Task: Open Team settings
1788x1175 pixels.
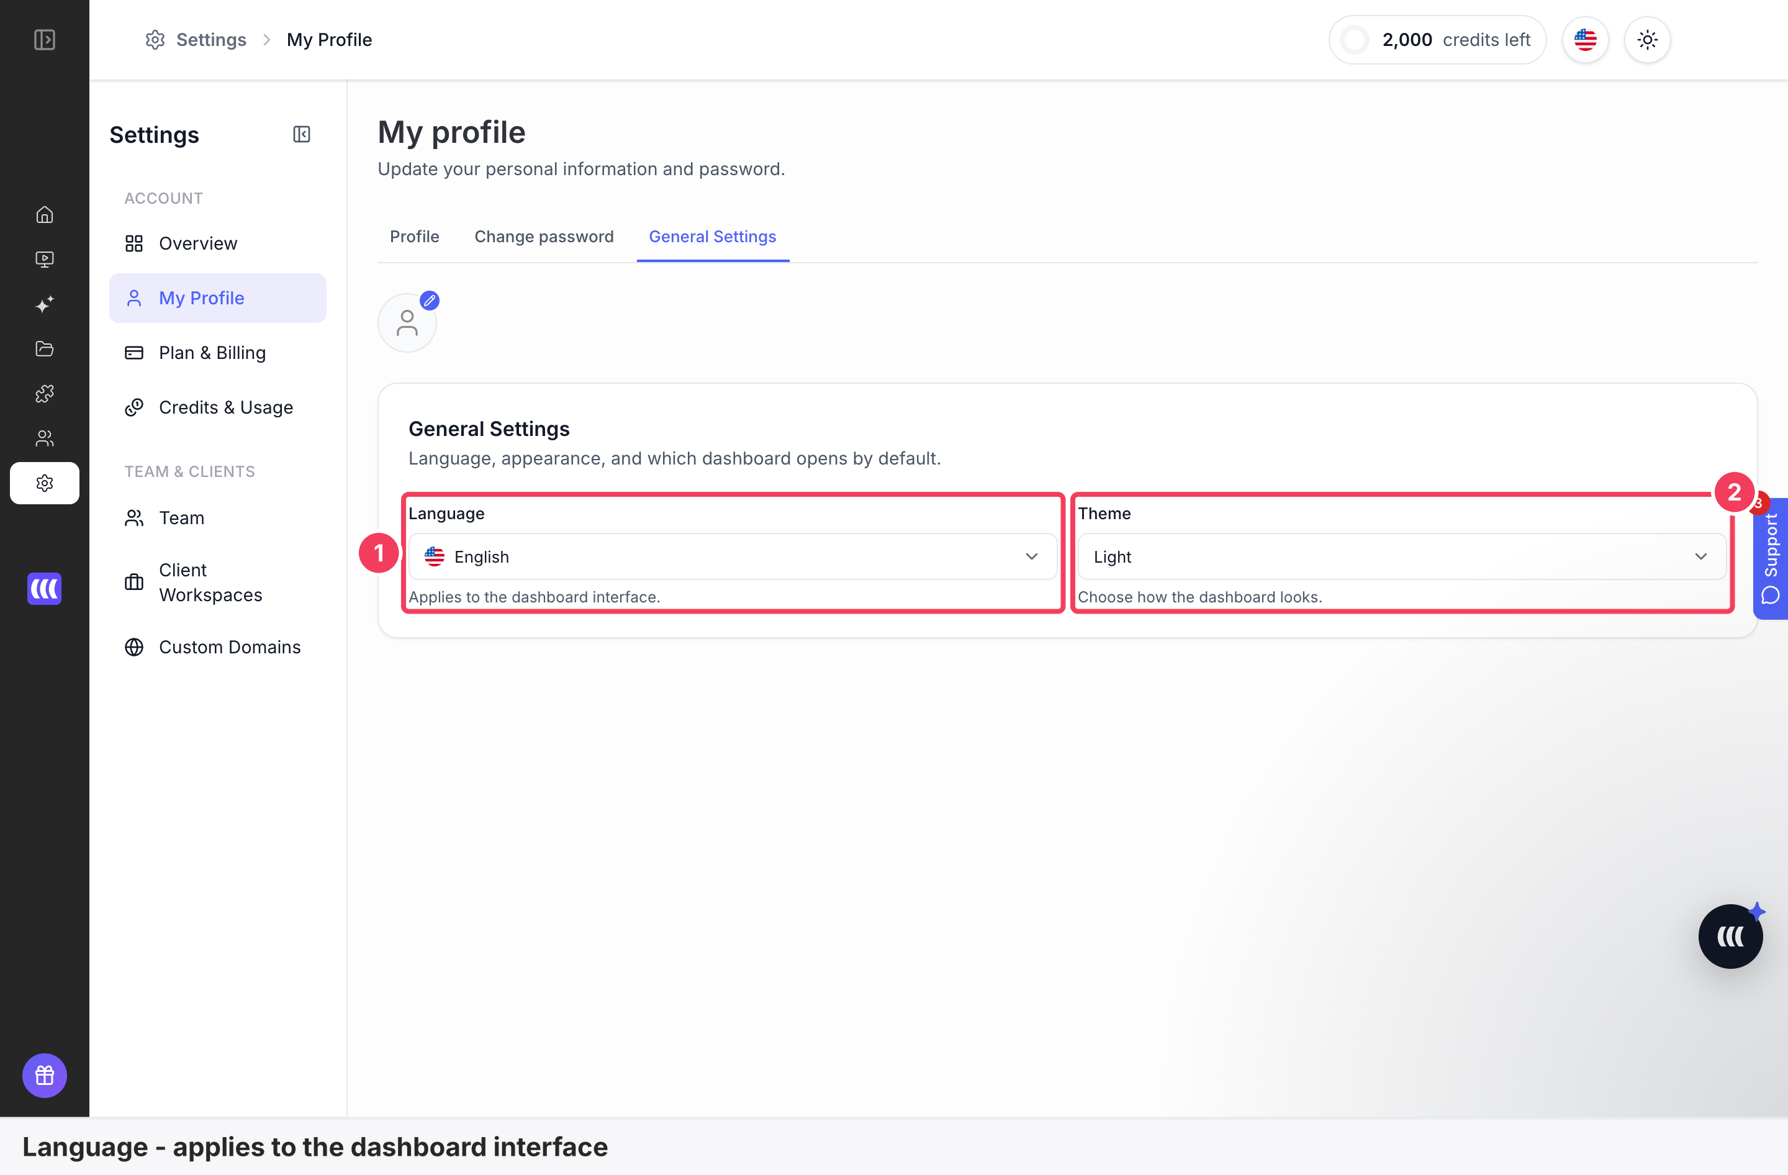Action: [218, 517]
